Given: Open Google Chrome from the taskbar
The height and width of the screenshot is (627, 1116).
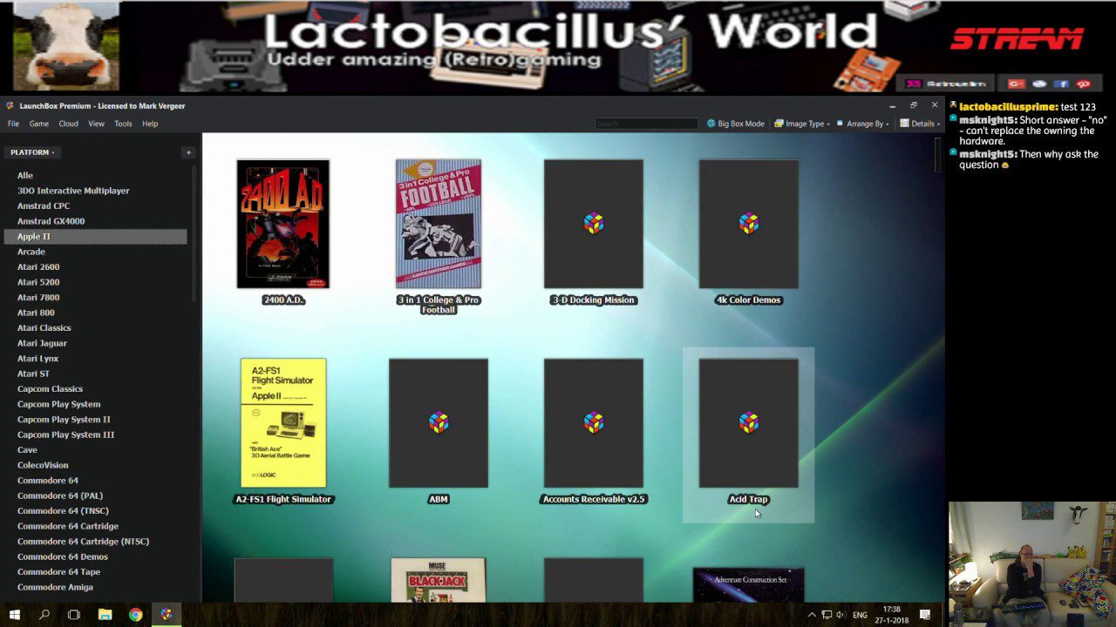Looking at the screenshot, I should tap(136, 615).
